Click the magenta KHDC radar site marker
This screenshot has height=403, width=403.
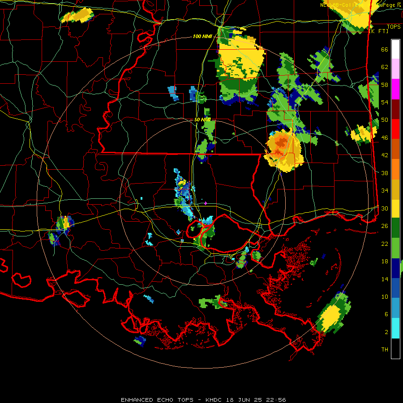pos(206,203)
